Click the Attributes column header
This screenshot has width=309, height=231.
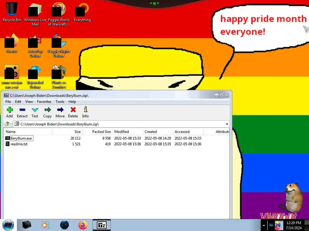coord(216,132)
